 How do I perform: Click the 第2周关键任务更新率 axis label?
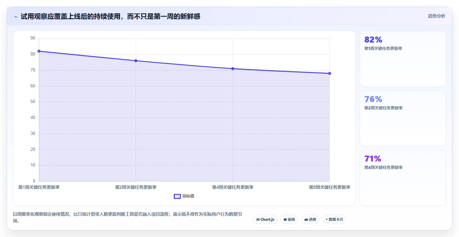click(x=136, y=187)
